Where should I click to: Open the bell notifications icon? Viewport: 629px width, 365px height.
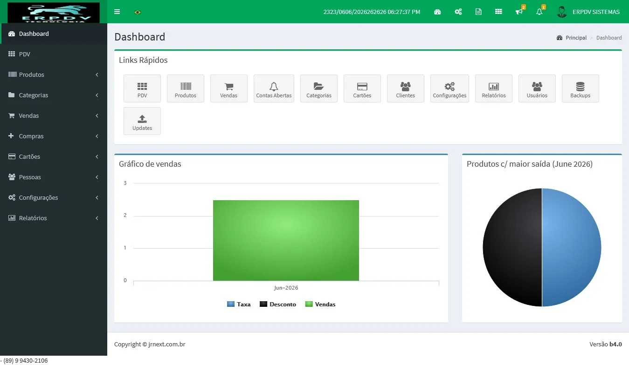point(540,11)
